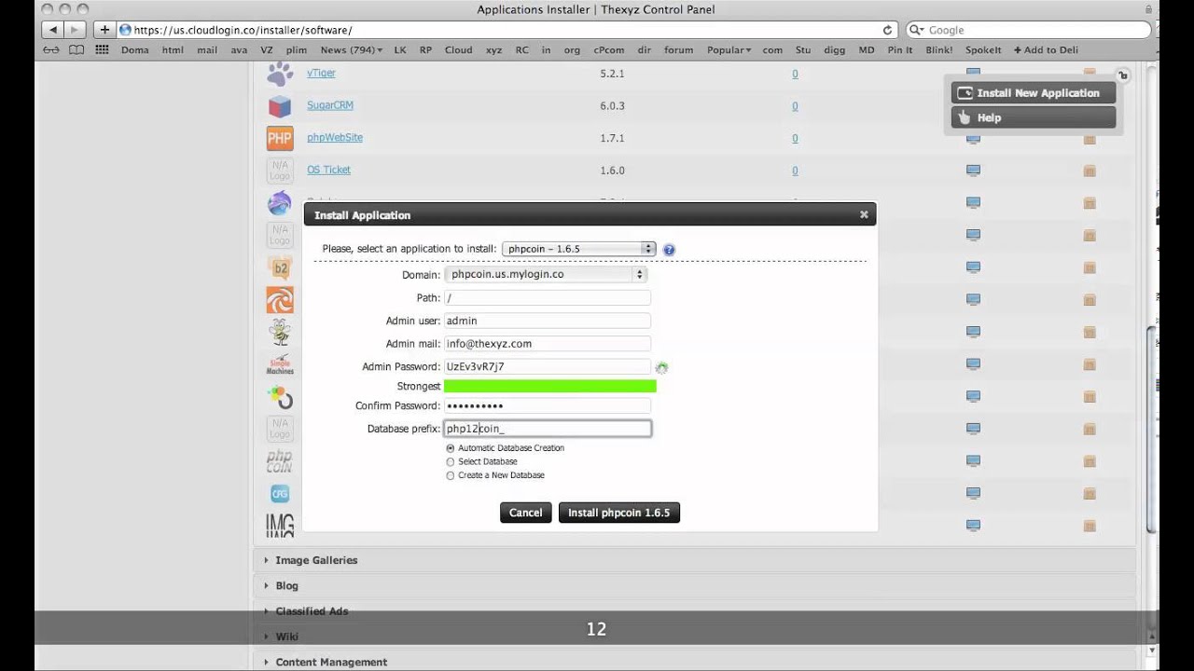Click the Admin mail field

548,344
